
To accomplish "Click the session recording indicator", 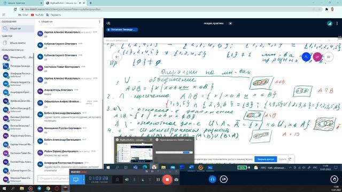I will pyautogui.click(x=230, y=23).
